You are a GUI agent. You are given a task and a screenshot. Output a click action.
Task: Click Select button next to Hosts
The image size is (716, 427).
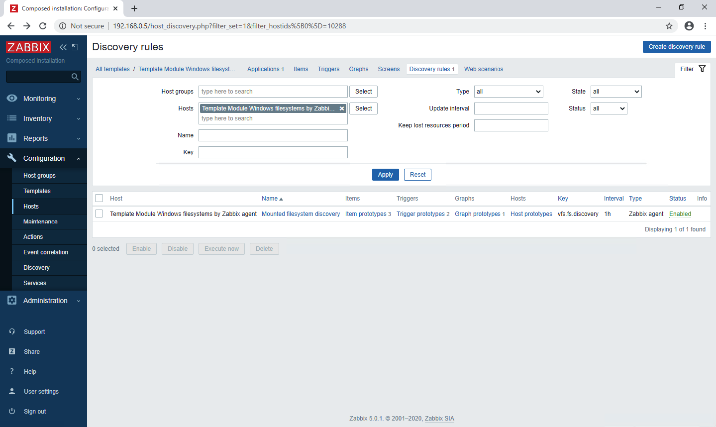(363, 108)
